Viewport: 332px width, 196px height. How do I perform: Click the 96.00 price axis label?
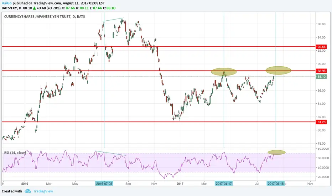(321, 24)
